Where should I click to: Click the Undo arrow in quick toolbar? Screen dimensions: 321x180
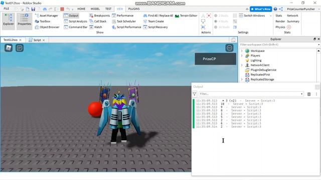(x=68, y=9)
